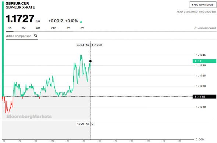The height and width of the screenshot is (143, 217).
Task: Click the 1.1730 y-axis label
Action: pyautogui.click(x=201, y=65)
